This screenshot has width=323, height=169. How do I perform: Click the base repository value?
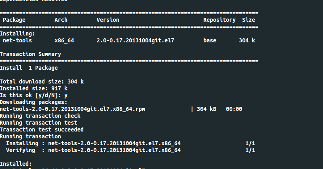click(210, 40)
